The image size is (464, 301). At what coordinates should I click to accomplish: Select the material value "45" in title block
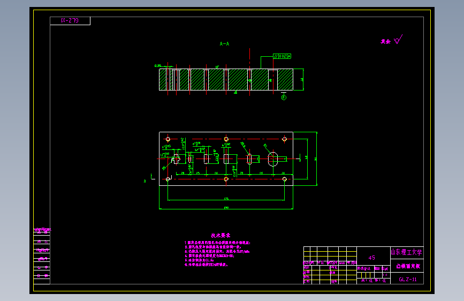point(371,258)
